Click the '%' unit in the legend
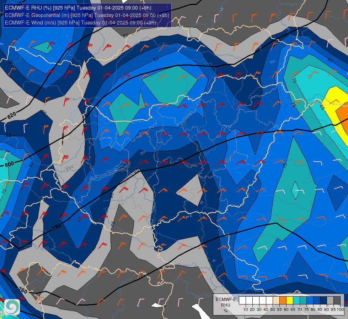This screenshot has width=348, height=319. (226, 311)
